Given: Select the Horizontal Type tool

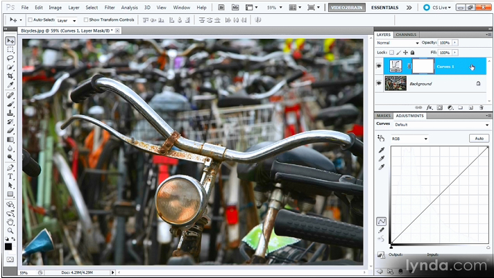Looking at the screenshot, I should (x=10, y=176).
